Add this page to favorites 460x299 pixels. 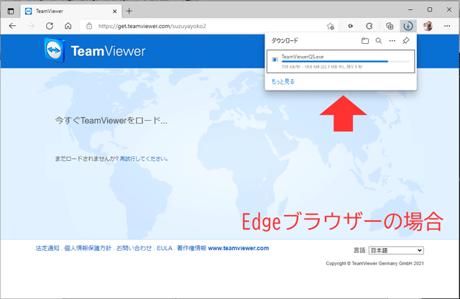pyautogui.click(x=331, y=26)
